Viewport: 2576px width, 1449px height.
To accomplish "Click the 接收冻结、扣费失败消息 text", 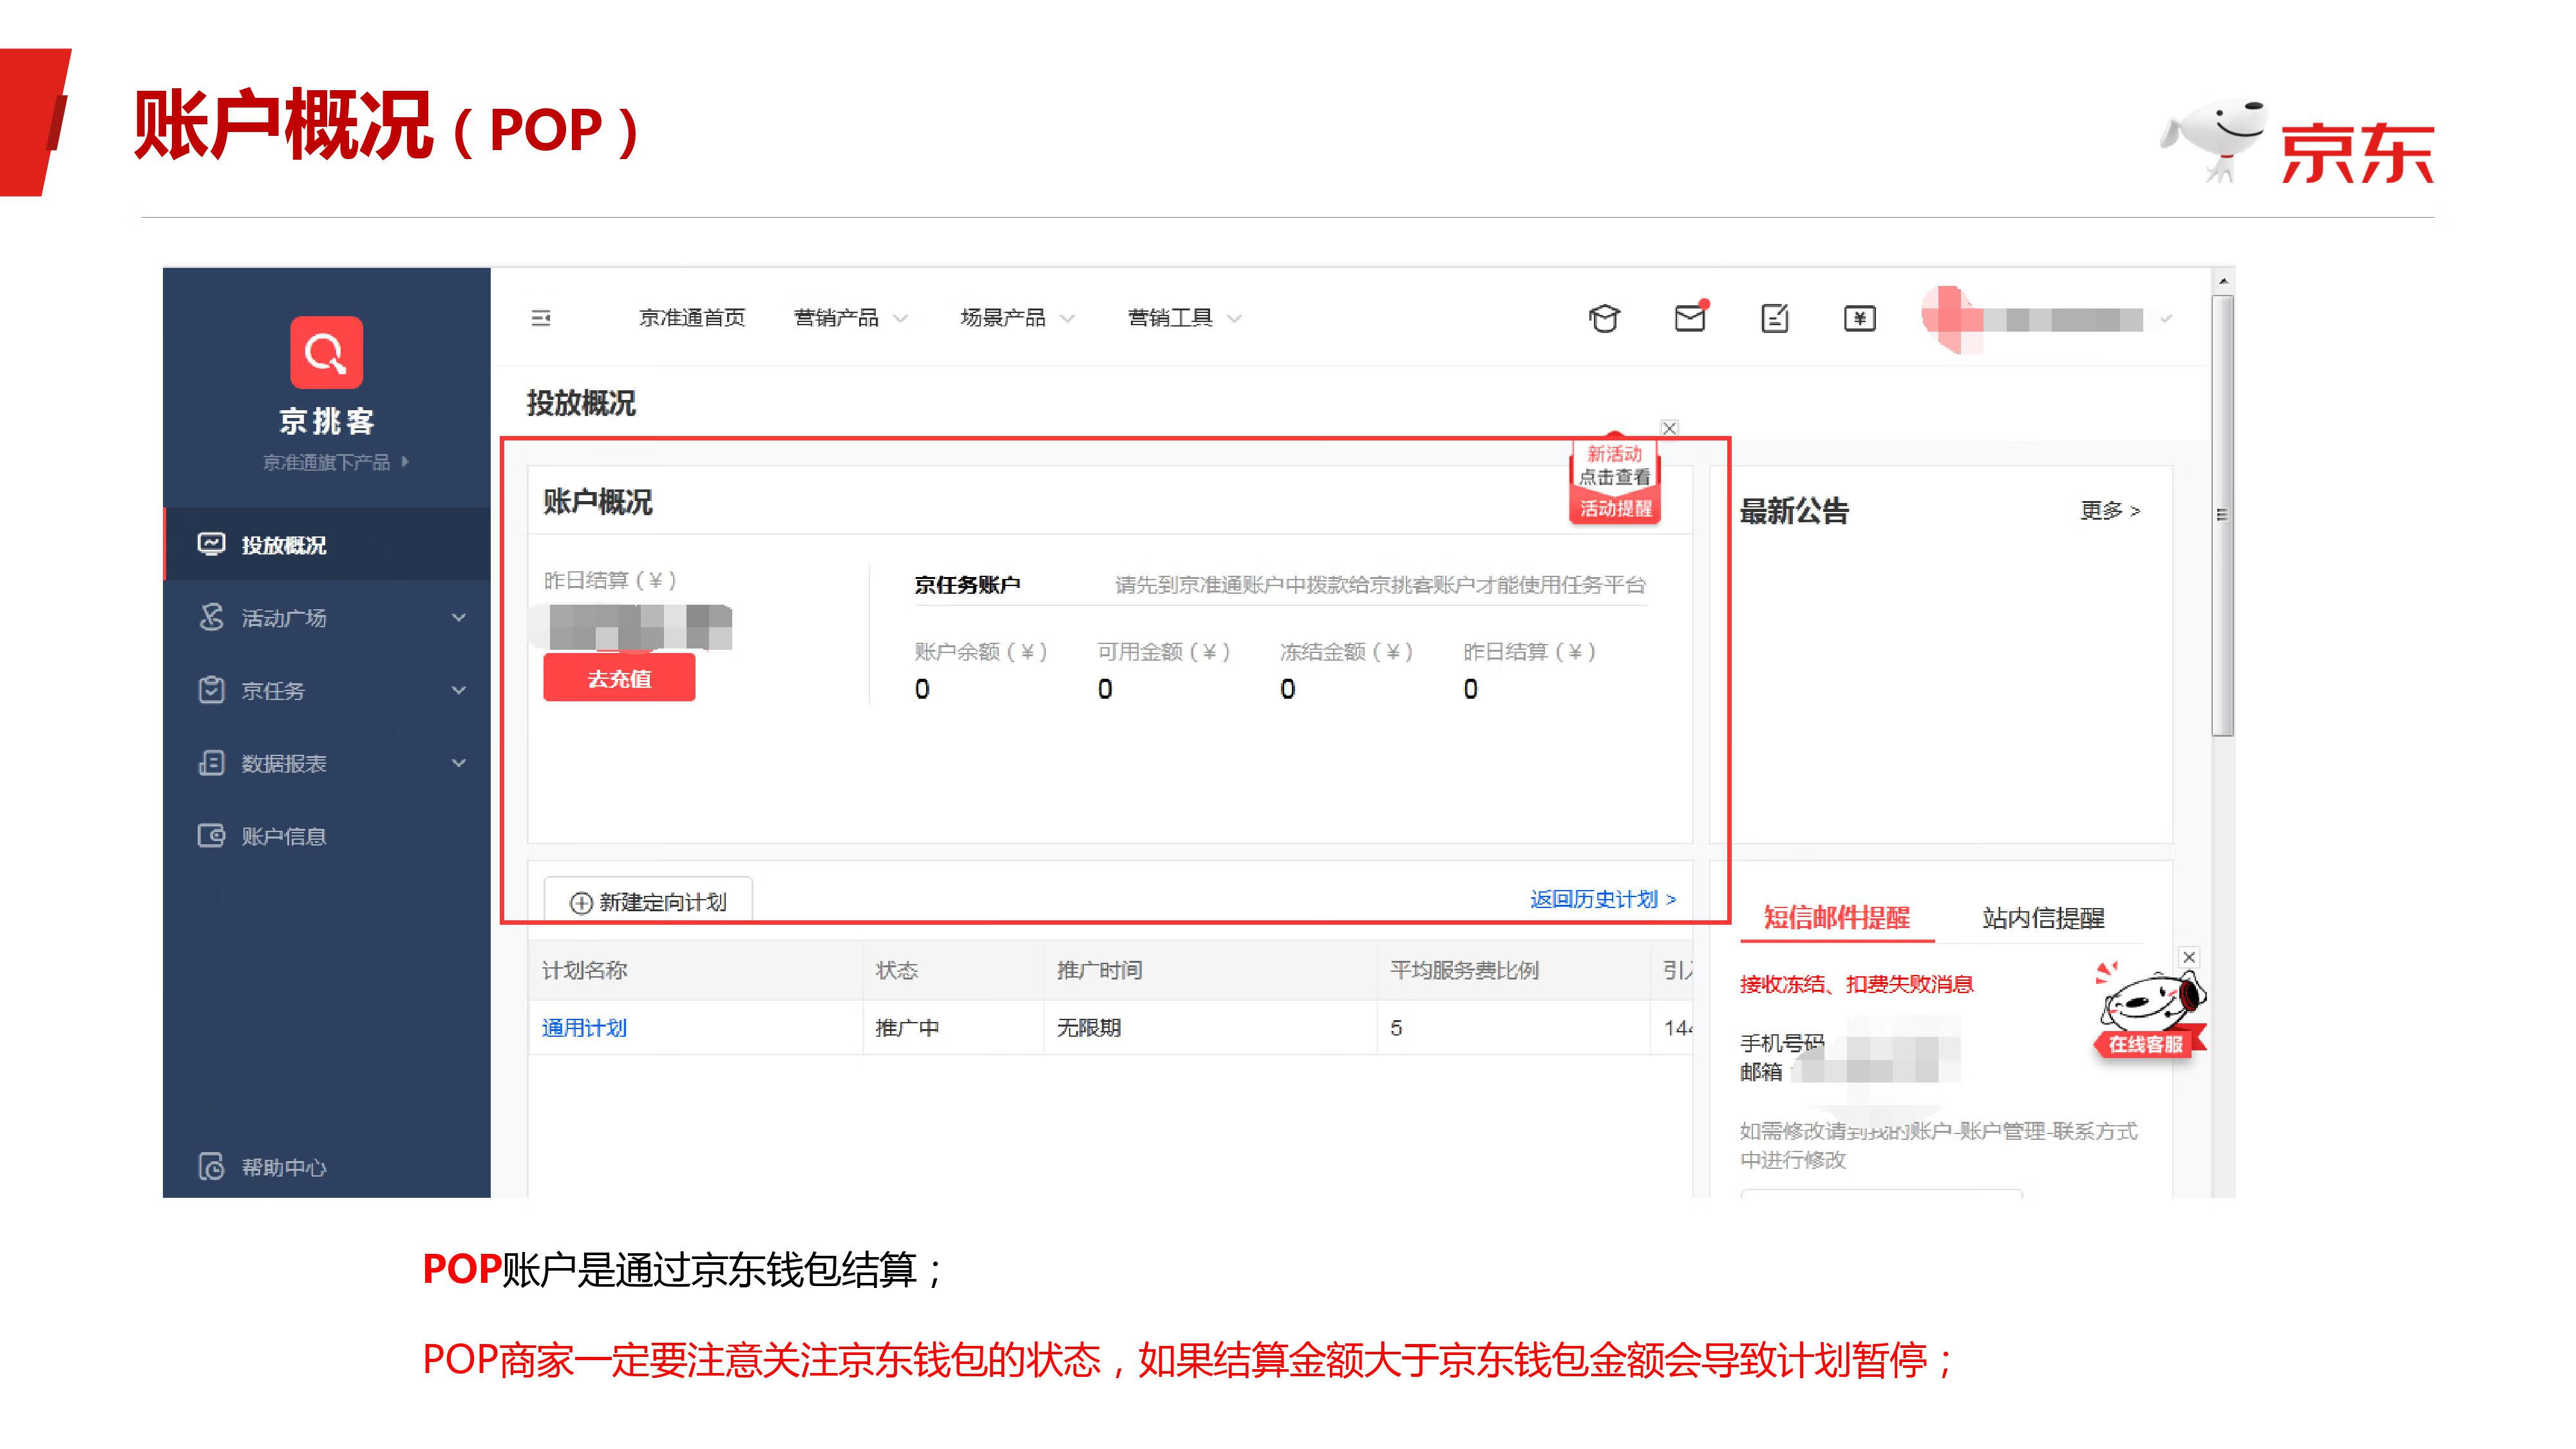I will point(1857,984).
